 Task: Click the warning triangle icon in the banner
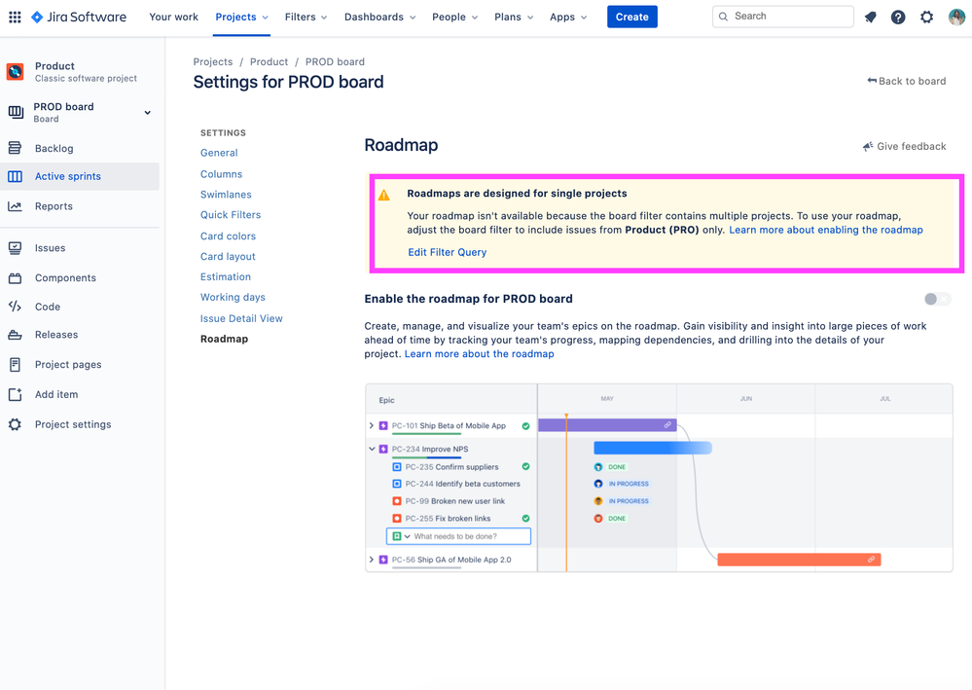tap(384, 195)
